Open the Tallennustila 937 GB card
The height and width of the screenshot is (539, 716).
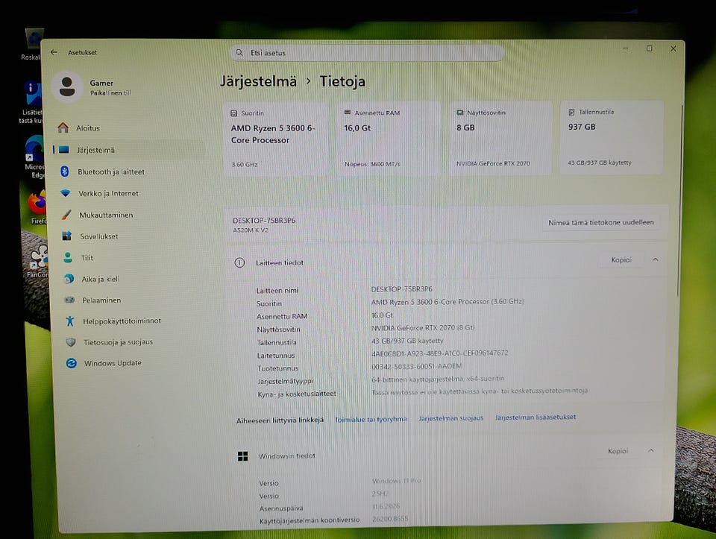pyautogui.click(x=612, y=137)
